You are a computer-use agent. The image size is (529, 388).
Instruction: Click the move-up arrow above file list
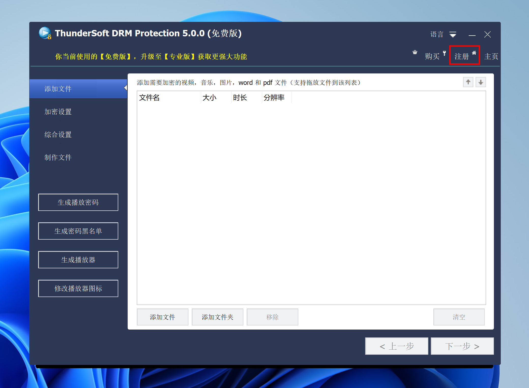468,82
